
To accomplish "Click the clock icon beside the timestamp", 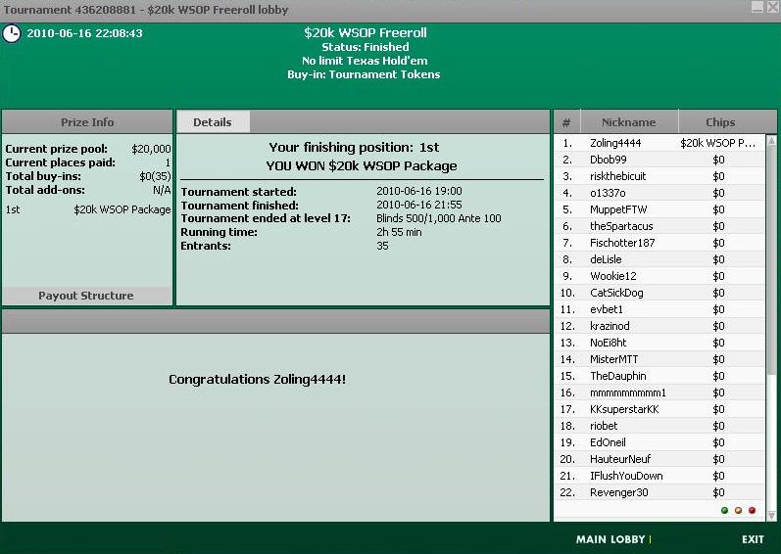I will click(12, 33).
